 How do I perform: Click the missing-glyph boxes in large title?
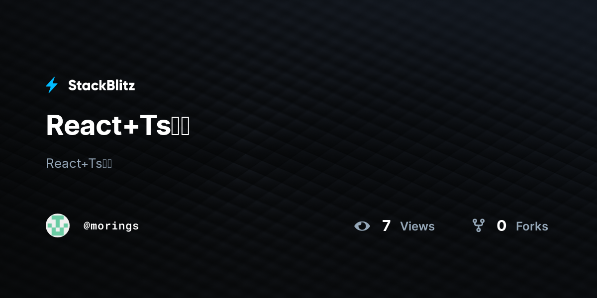181,126
